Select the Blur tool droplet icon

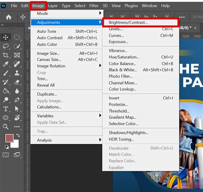pos(17,91)
